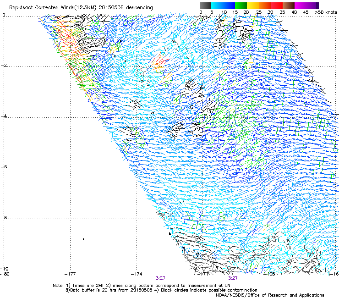The height and width of the screenshot is (298, 339).
Task: Click the cyan-blue 5-15 knots legend band
Action: point(223,6)
